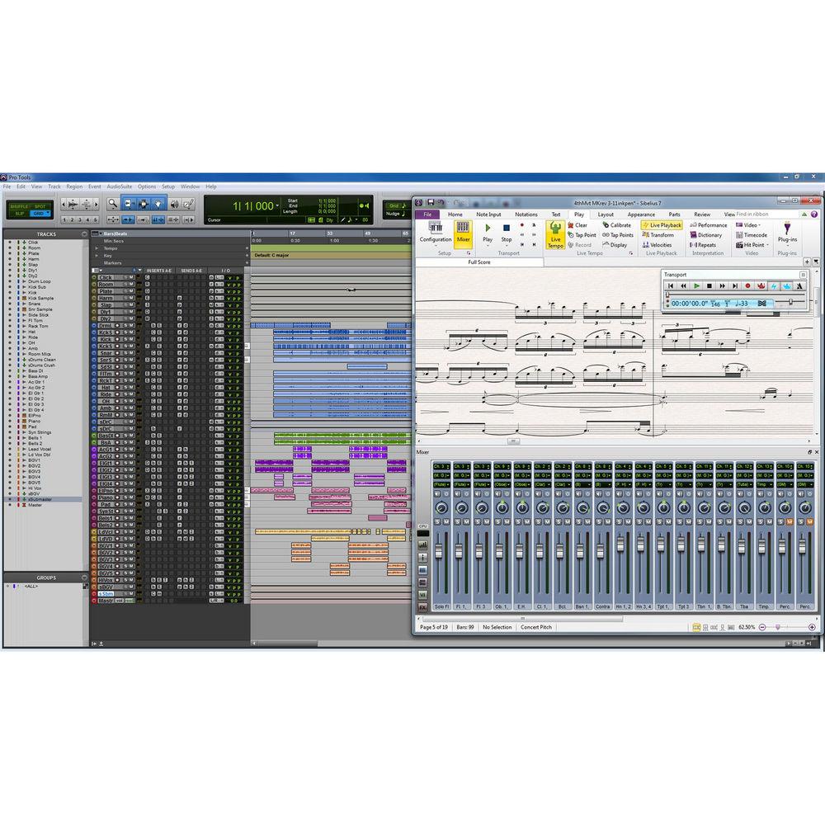
Task: Mute a channel strip in the Sibelius mixer
Action: point(467,521)
